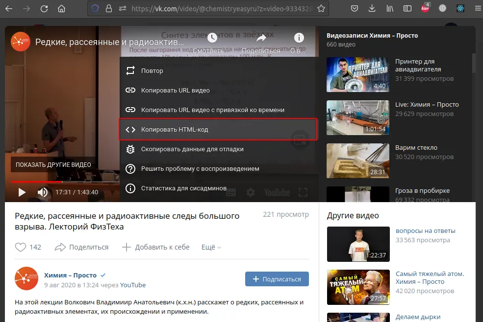Save page to Pocket
This screenshot has width=483, height=322.
(354, 9)
